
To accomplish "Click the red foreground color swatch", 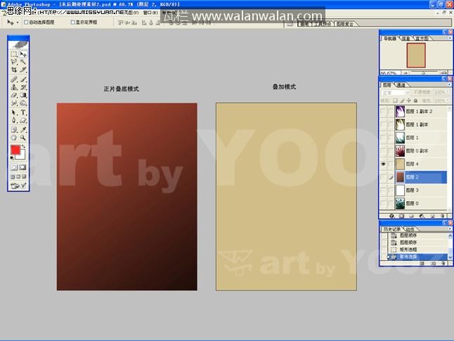I will [x=15, y=150].
